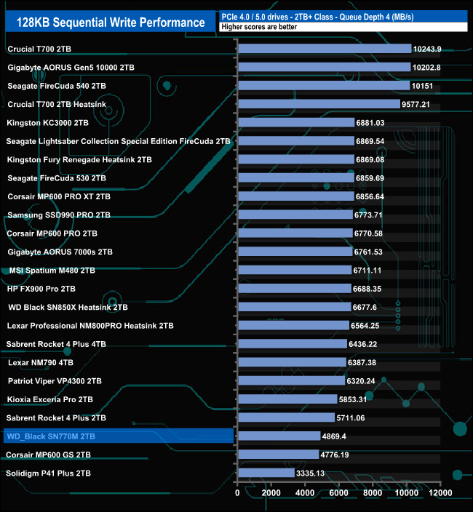Click the 6881.03 value
Screen dimensions: 473x512
[370, 123]
